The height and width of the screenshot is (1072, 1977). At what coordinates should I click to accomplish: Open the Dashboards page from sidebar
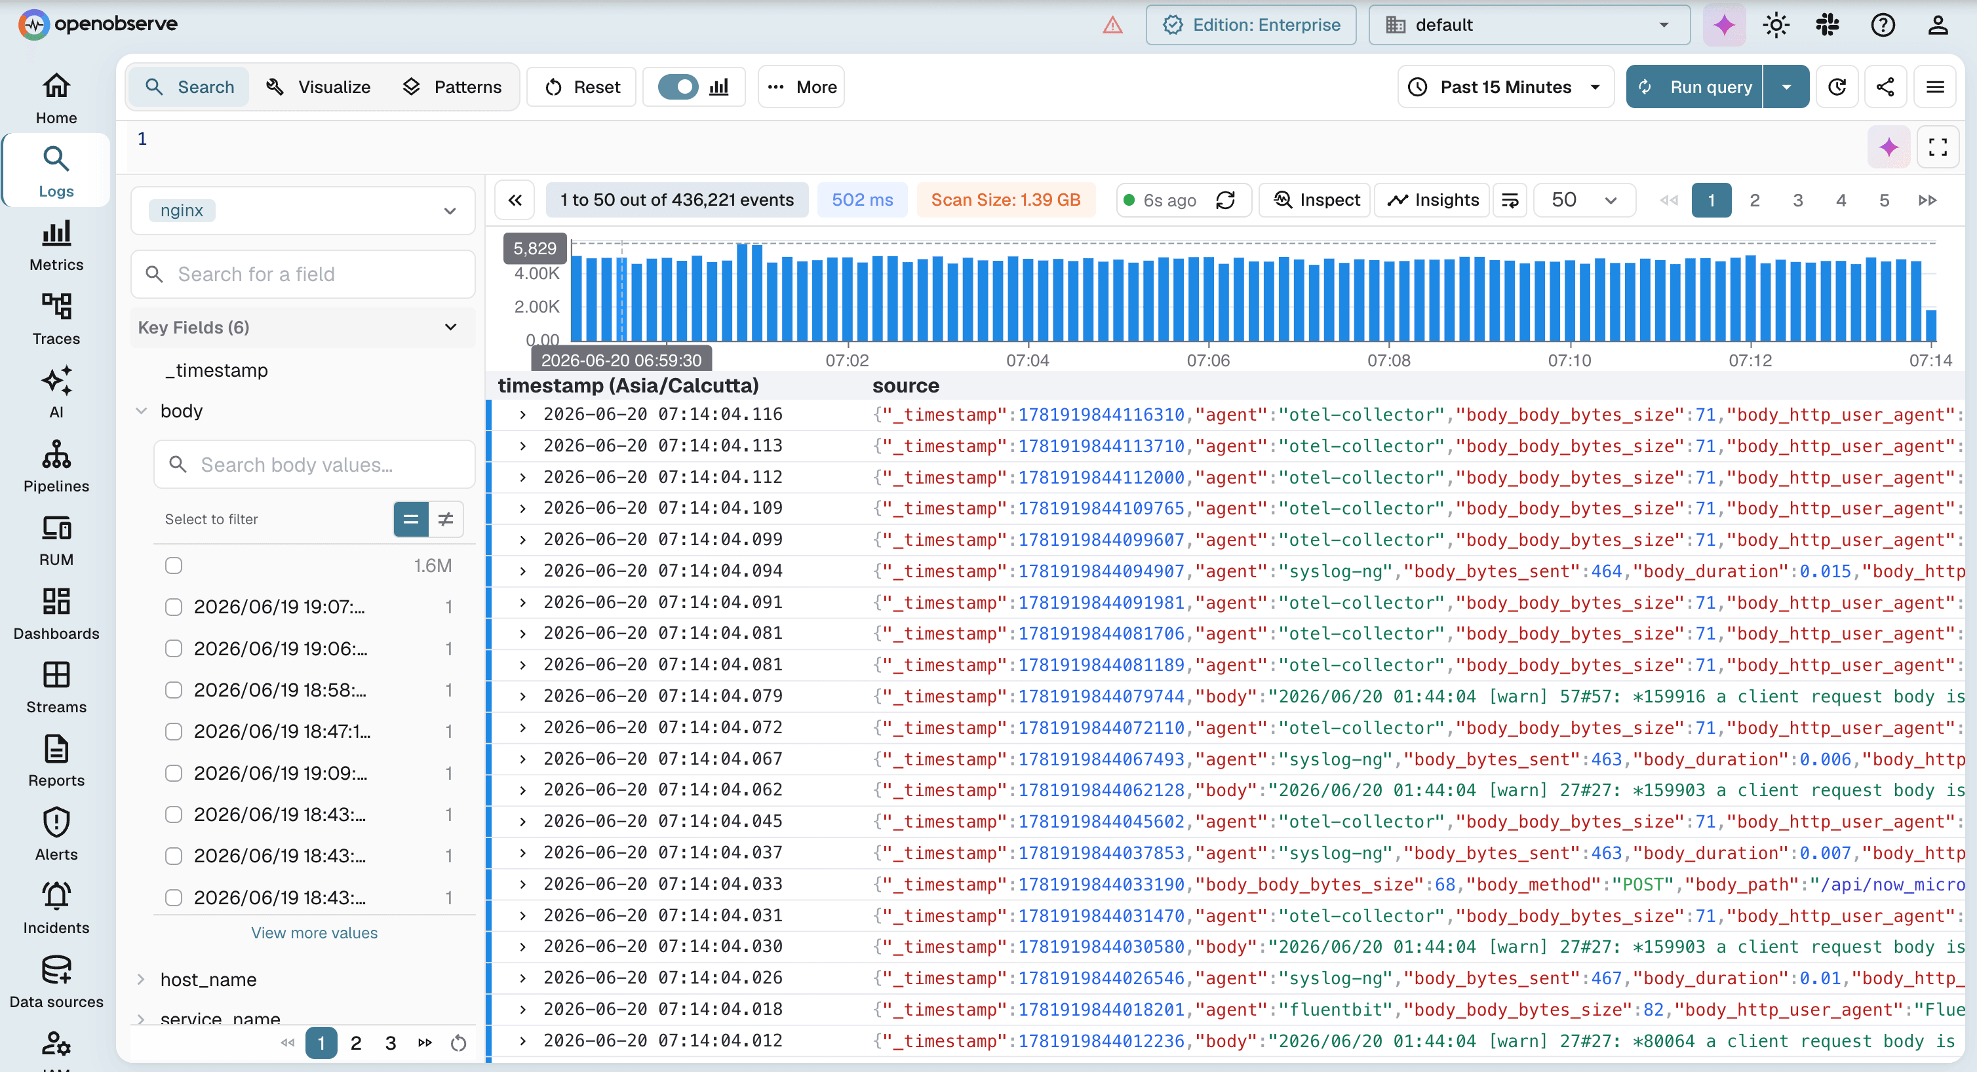pos(56,613)
